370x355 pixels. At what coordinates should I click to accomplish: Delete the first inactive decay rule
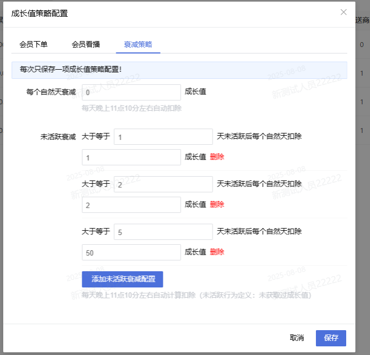tap(217, 157)
